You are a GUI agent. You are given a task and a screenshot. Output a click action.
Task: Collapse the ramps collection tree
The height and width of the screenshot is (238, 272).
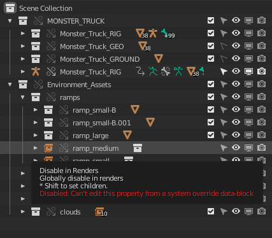pos(22,97)
